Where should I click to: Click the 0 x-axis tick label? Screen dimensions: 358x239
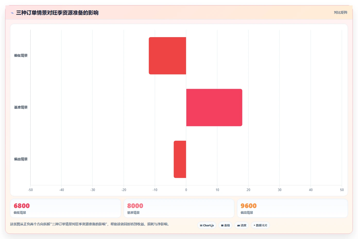click(x=186, y=190)
